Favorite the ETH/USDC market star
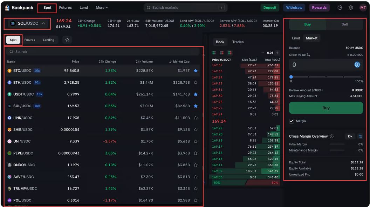Screen dimensions: 370x207 point(196,82)
